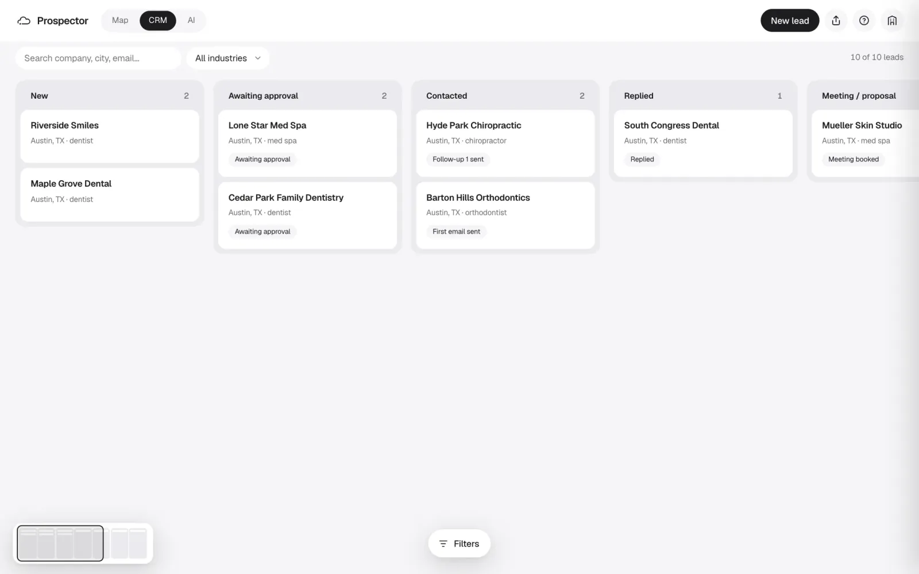919x574 pixels.
Task: Open the Riverside Smiles lead card
Action: pyautogui.click(x=110, y=137)
